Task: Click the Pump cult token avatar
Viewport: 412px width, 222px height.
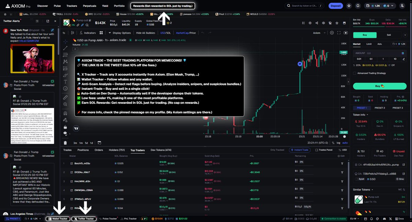Action: click(x=67, y=23)
